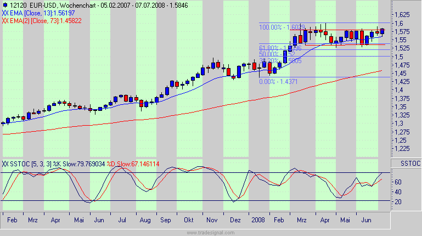Click the Okt label on time axis
Image resolution: width=422 pixels, height=236 pixels.
click(x=188, y=220)
